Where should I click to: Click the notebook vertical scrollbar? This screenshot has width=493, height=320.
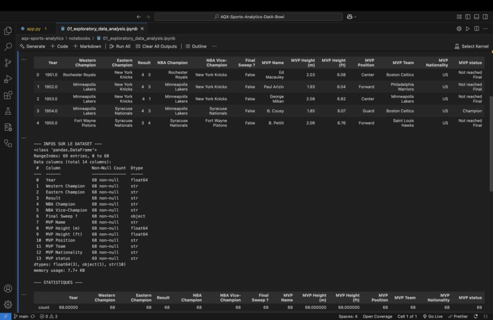click(x=491, y=143)
